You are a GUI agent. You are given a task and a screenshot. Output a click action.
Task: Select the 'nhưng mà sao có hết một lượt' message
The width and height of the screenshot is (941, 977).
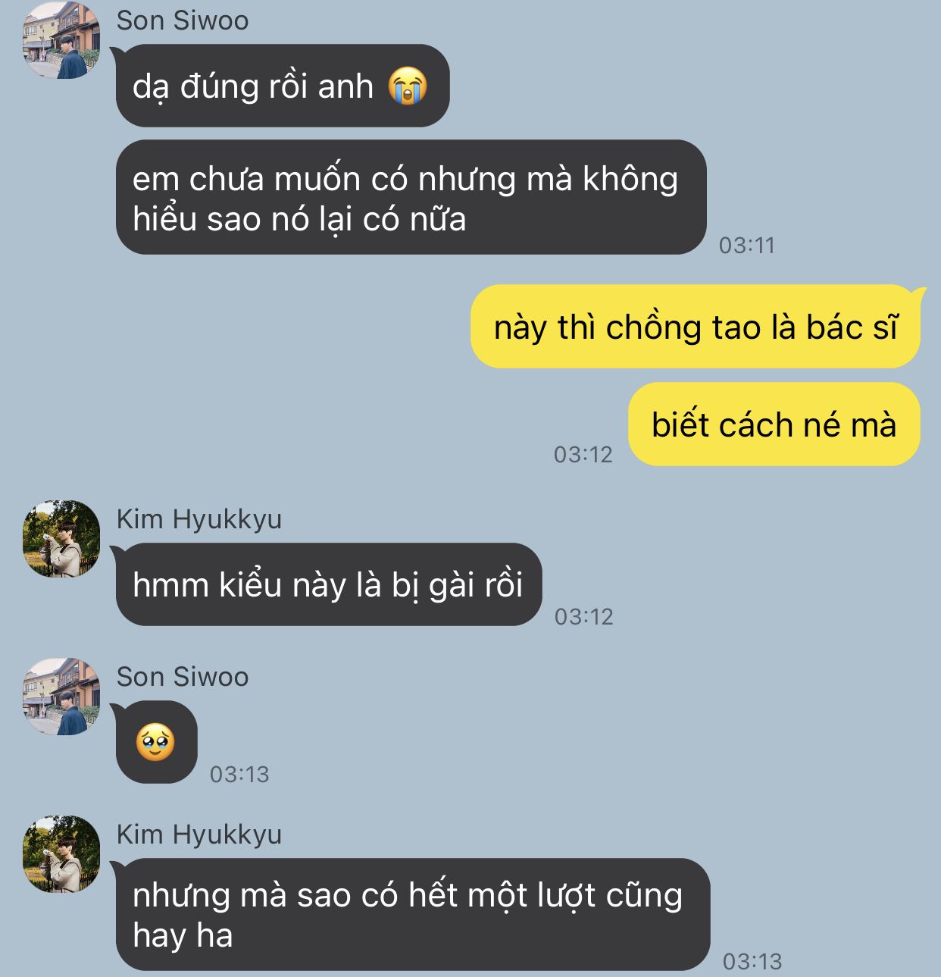click(413, 914)
